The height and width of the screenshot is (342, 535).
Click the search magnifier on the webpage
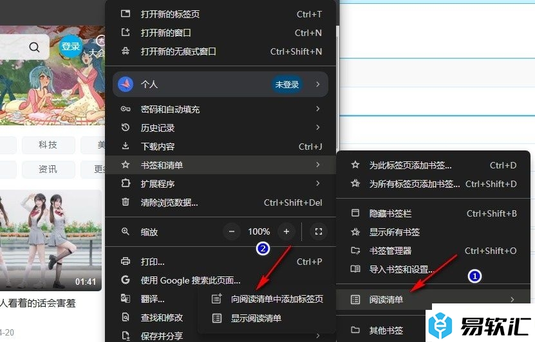pyautogui.click(x=34, y=47)
